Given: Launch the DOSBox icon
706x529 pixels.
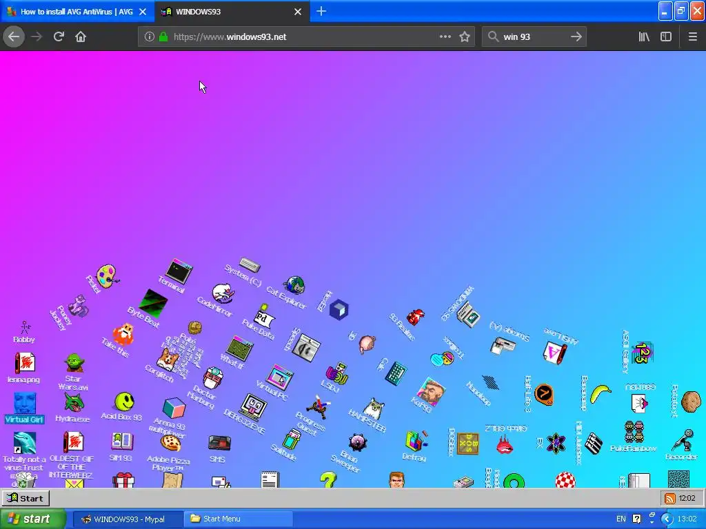Looking at the screenshot, I should [x=468, y=443].
